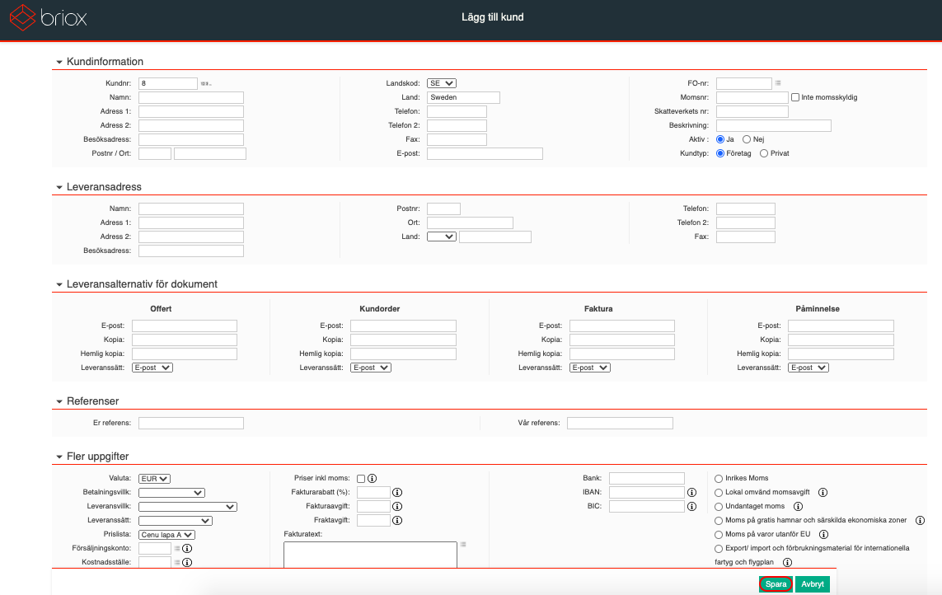Image resolution: width=942 pixels, height=595 pixels.
Task: Click the Faktura E-post input field
Action: [622, 326]
